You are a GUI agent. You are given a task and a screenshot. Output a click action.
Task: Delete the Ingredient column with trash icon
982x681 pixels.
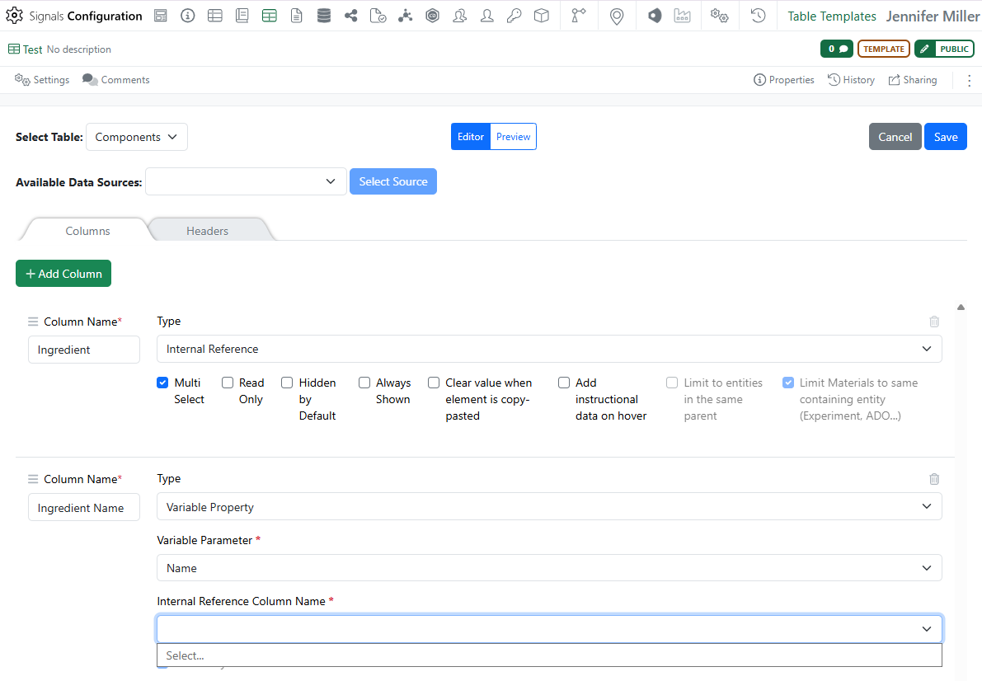[934, 322]
